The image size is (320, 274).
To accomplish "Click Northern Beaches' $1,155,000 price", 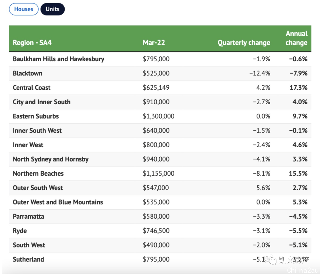I will point(159,173).
